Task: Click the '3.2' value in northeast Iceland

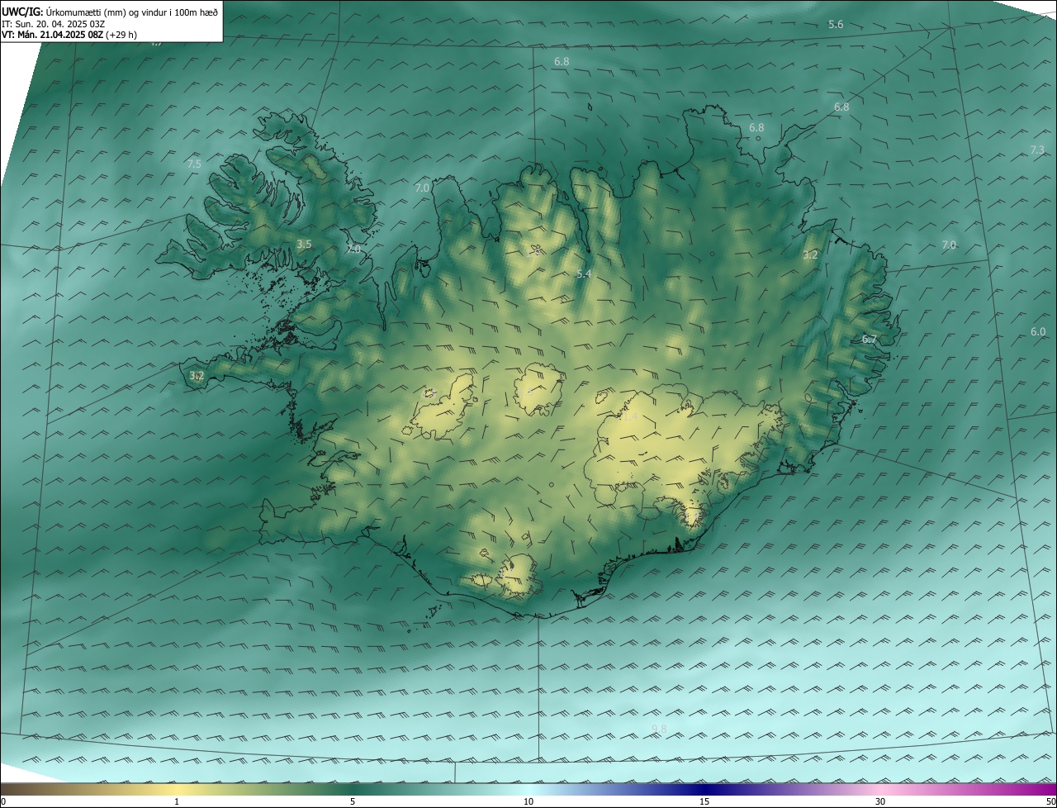Action: point(810,255)
